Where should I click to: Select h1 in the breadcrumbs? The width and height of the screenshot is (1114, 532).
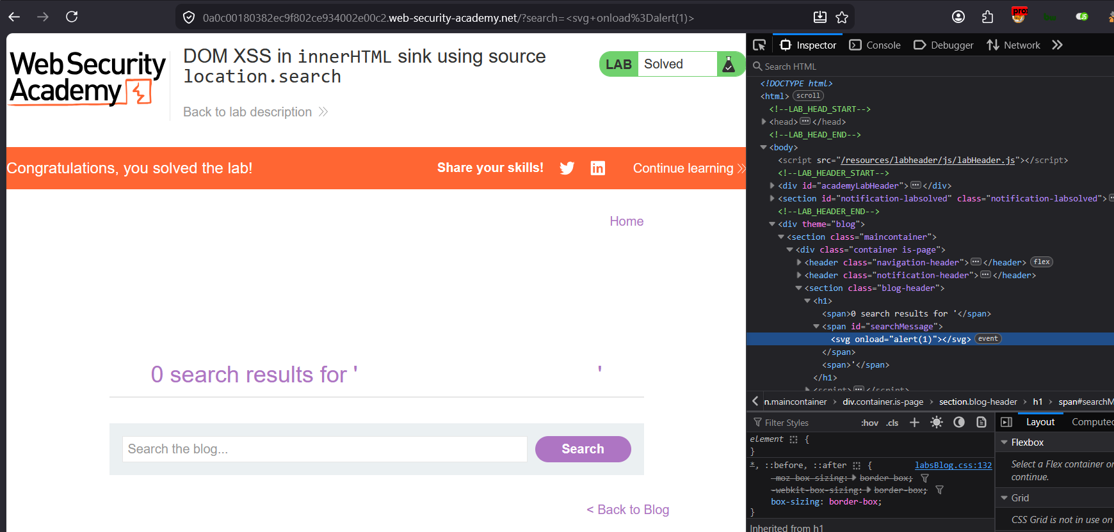1038,402
